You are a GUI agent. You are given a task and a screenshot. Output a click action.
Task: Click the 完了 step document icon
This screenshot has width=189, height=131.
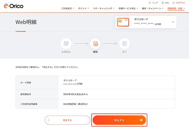coord(124,43)
